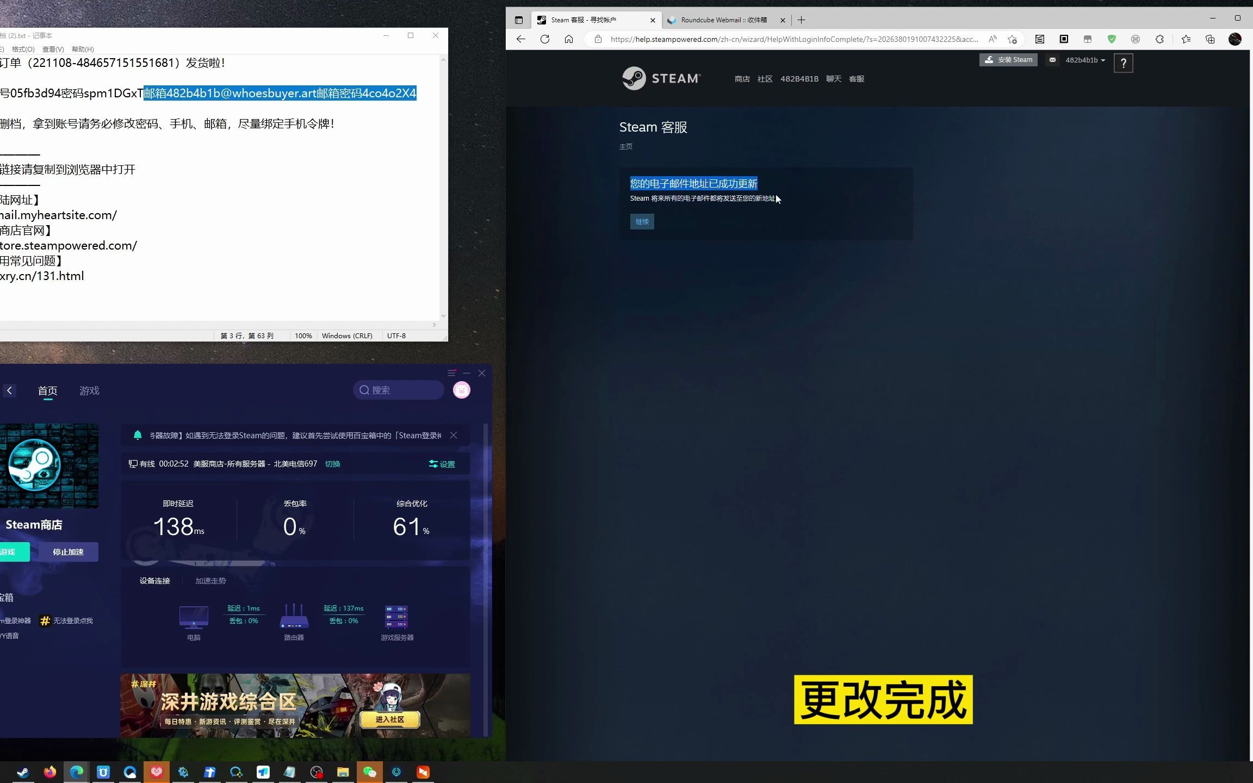Open the 聊天 link on Steam
The image size is (1253, 783).
point(833,79)
